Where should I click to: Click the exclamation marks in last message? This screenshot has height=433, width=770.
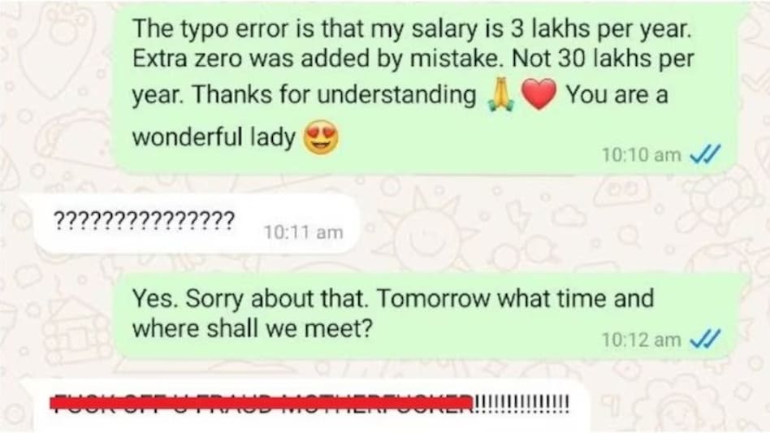pyautogui.click(x=522, y=404)
